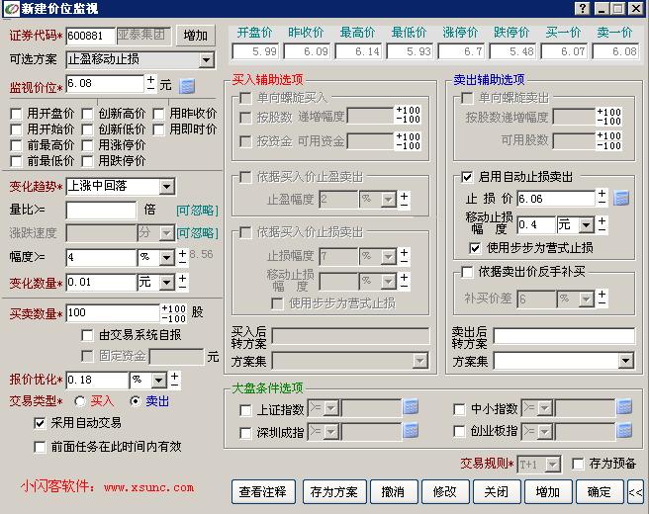Click +100/-100 stepper for 买卖数量
The width and height of the screenshot is (649, 514).
click(x=173, y=313)
